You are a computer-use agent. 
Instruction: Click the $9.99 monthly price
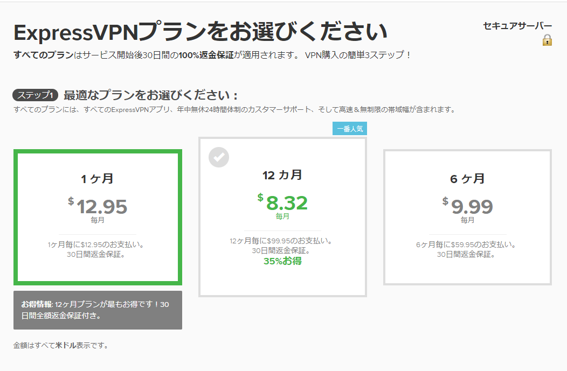(467, 206)
